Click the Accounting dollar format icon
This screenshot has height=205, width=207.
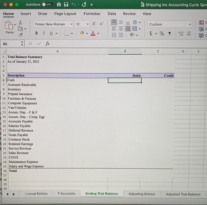[151, 33]
